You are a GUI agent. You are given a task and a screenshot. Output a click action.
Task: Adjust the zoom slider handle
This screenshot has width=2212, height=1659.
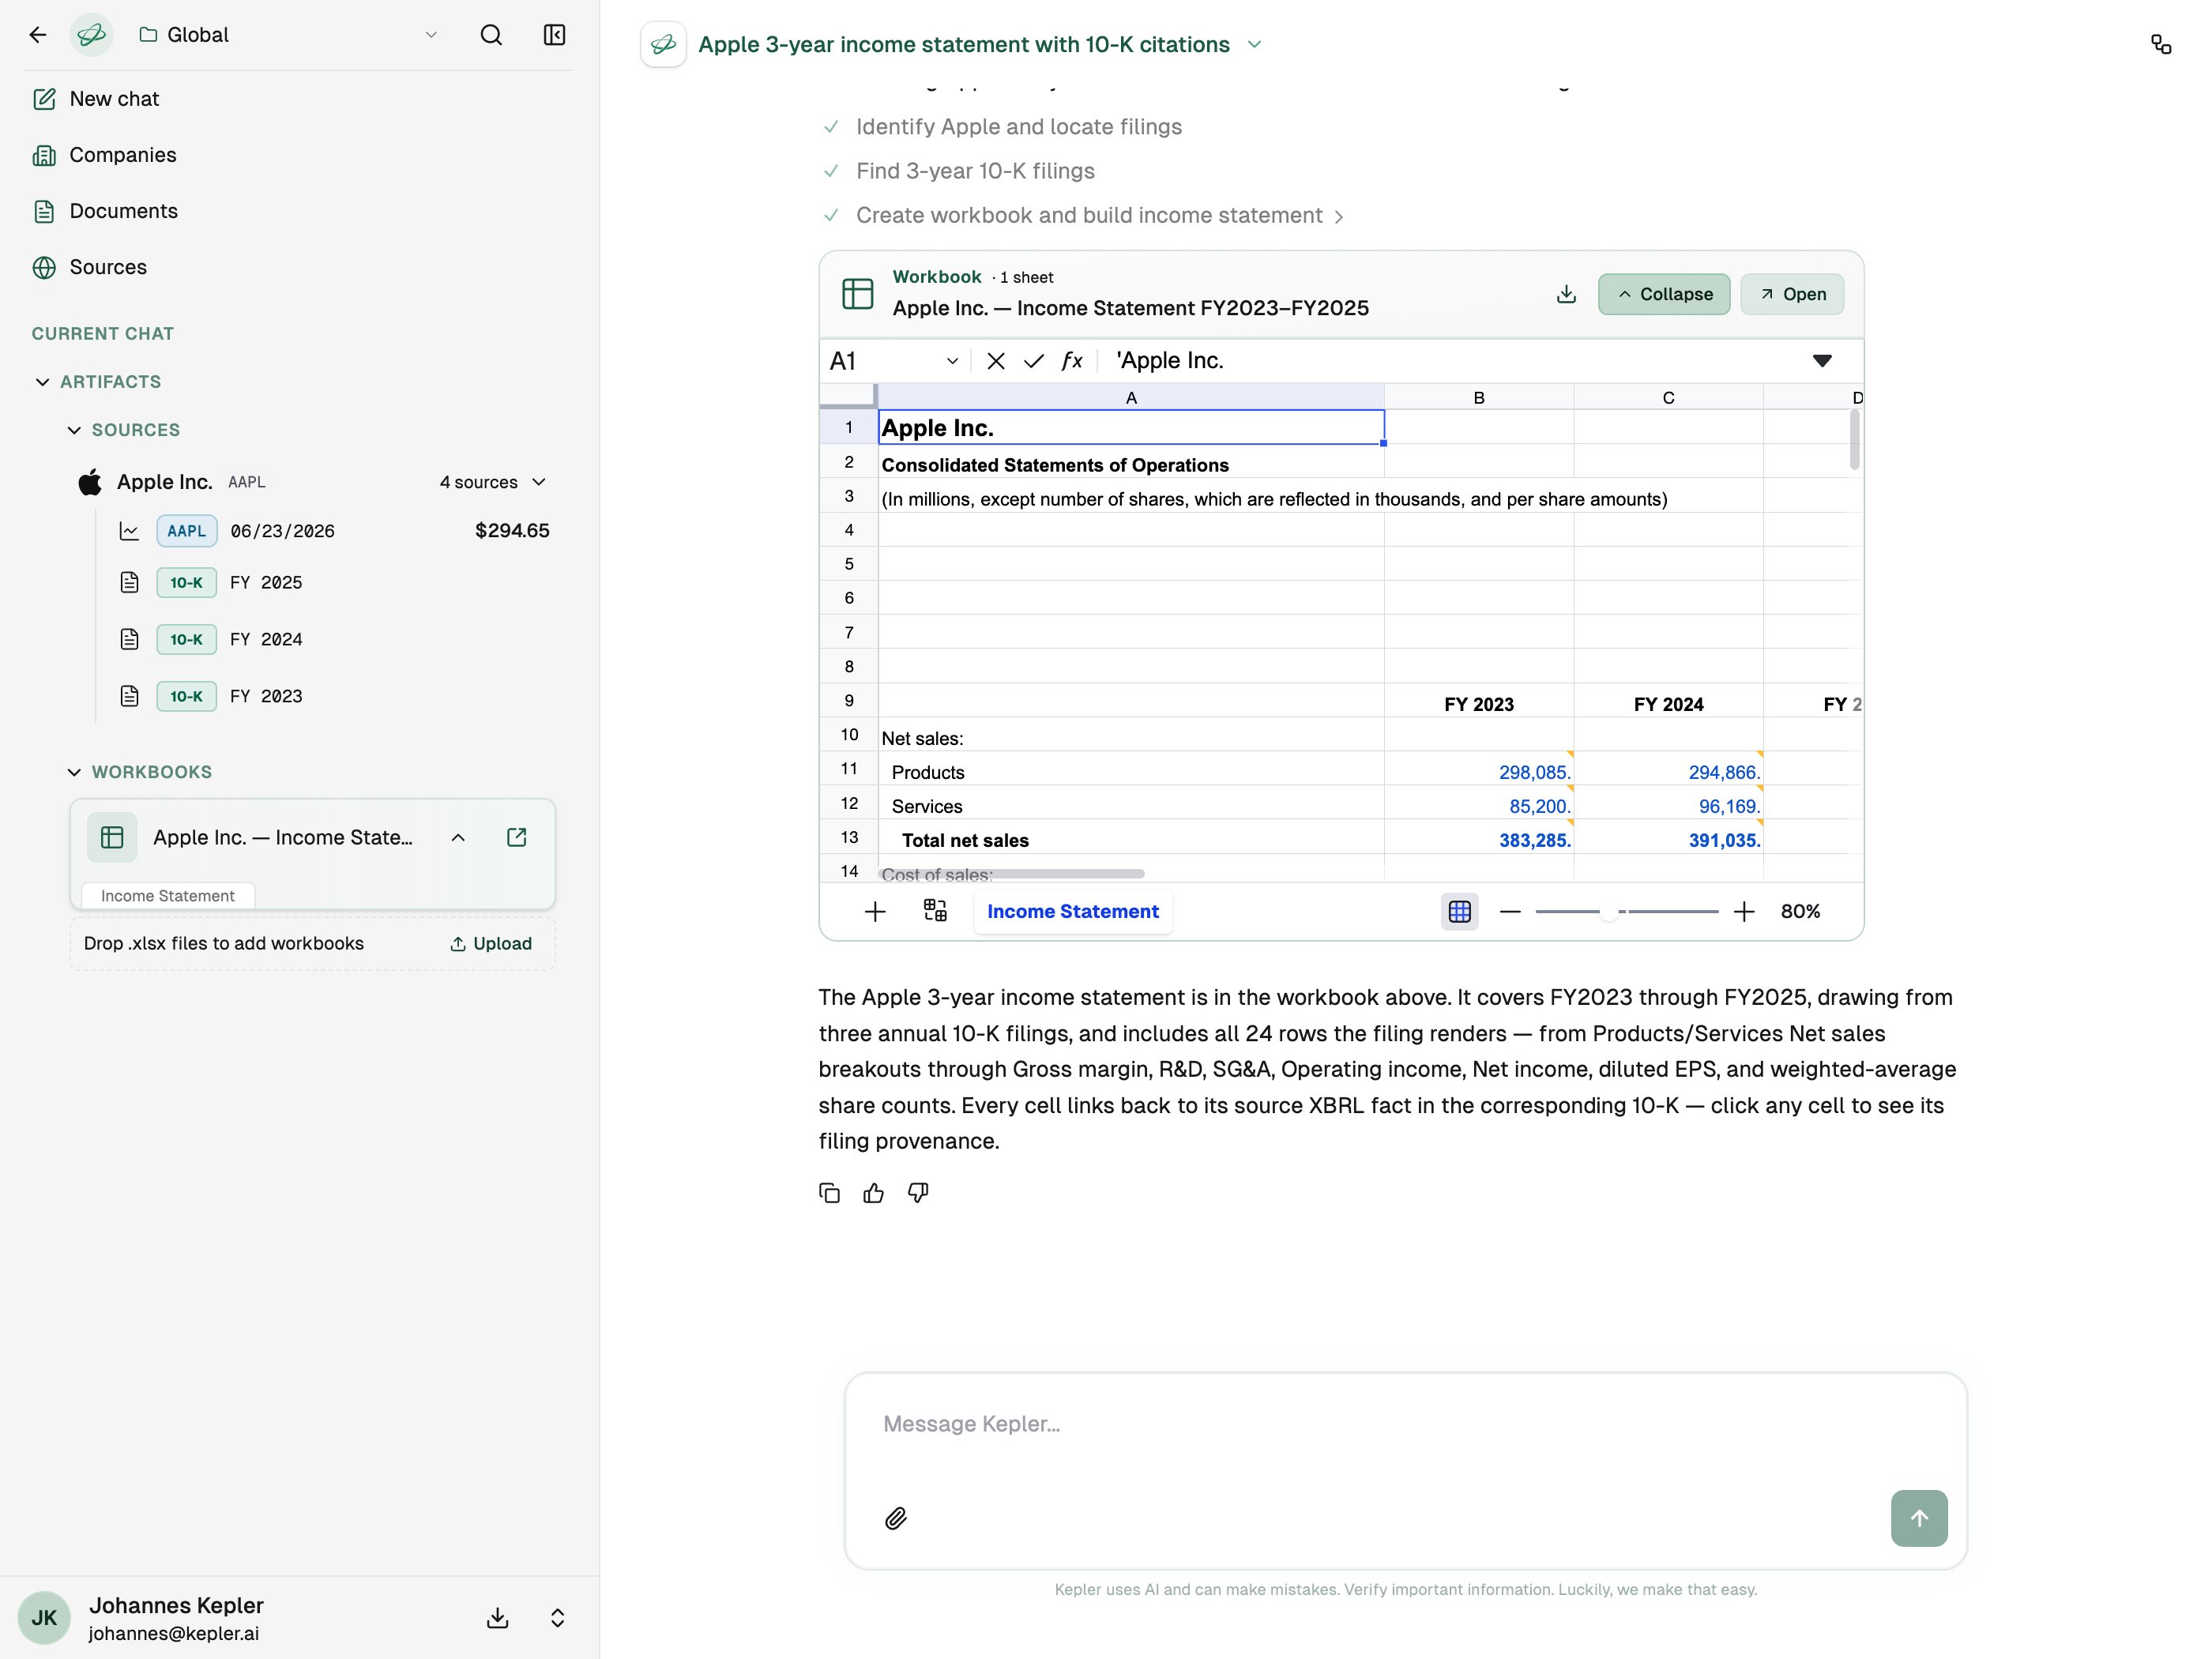(1609, 912)
